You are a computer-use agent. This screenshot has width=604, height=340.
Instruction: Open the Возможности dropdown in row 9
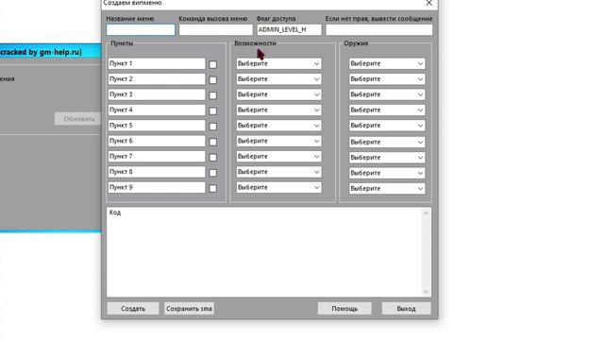(279, 187)
